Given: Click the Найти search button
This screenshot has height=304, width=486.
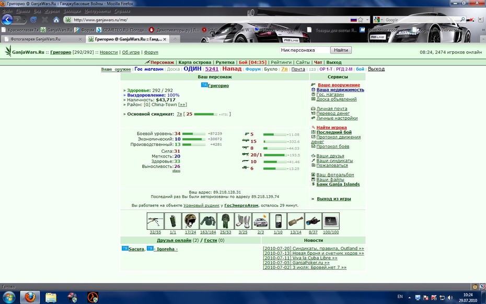Looking at the screenshot, I should [341, 50].
